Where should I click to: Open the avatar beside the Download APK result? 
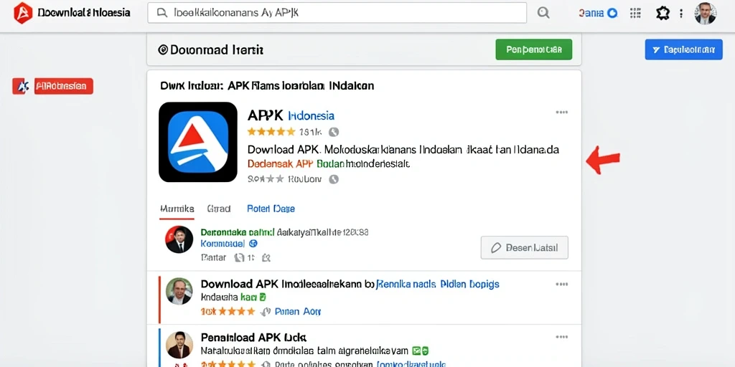(x=179, y=291)
